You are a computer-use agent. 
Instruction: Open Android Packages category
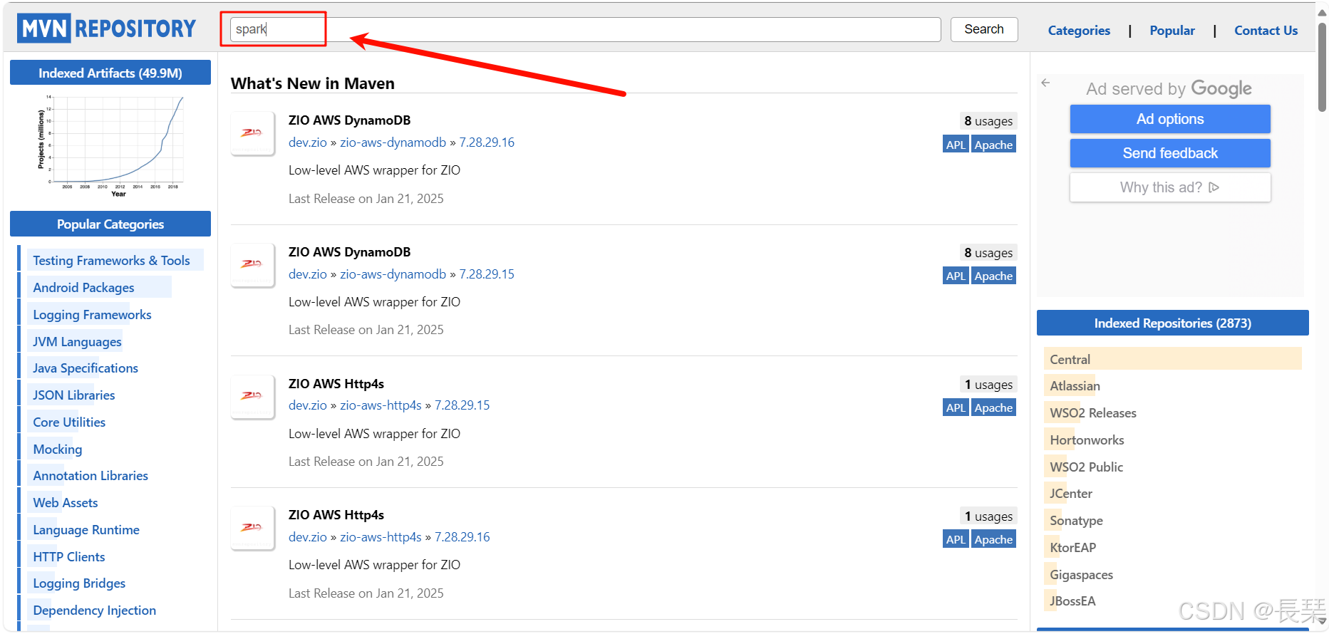coord(83,288)
